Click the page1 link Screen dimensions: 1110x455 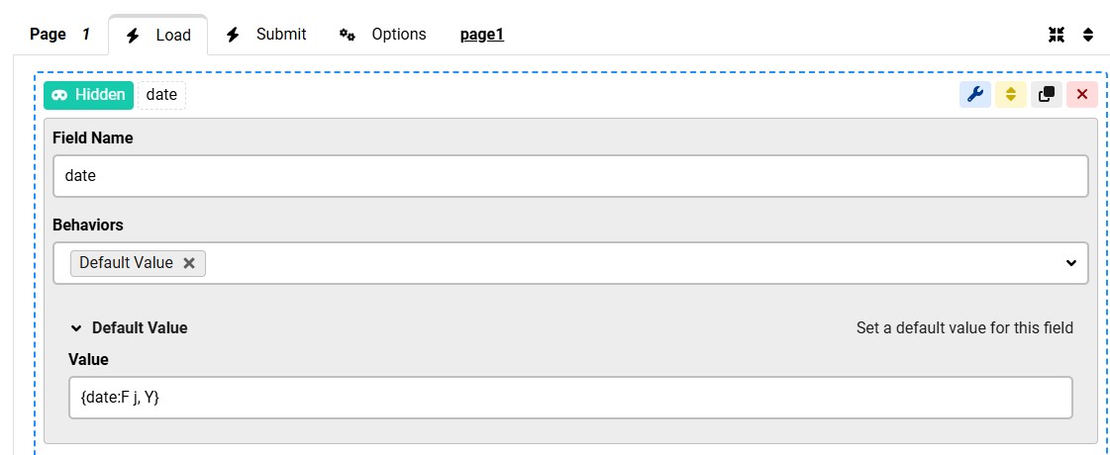(x=482, y=35)
